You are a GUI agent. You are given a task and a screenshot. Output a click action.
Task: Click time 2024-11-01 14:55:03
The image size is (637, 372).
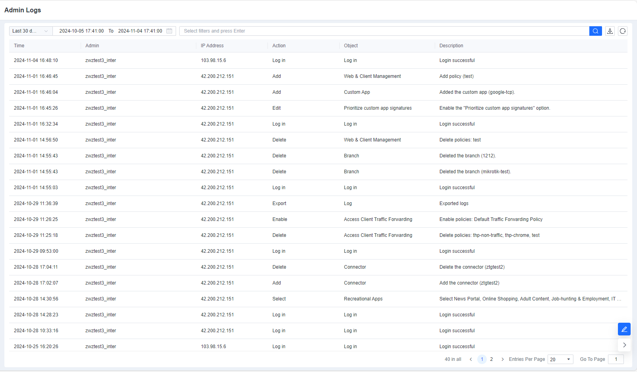(36, 188)
